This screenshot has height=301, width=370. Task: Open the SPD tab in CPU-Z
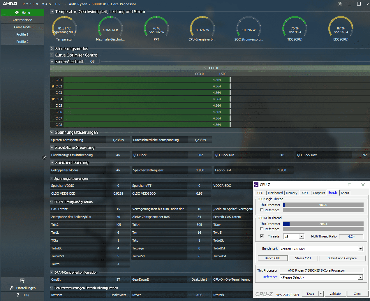point(305,193)
